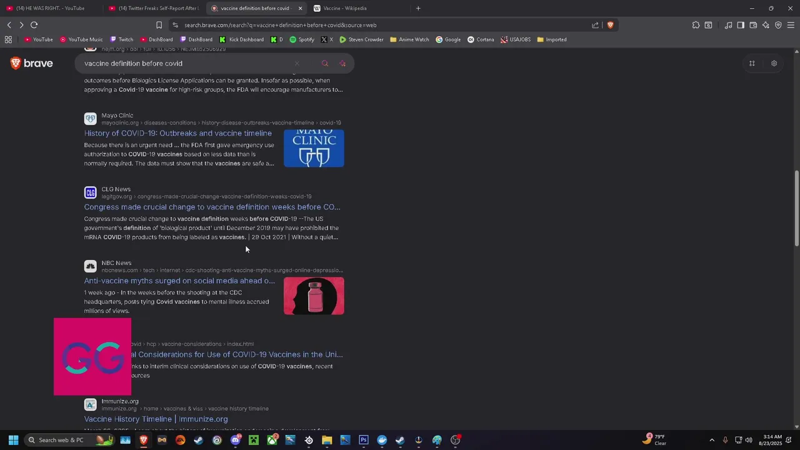This screenshot has width=800, height=450.
Task: Open Leo AI sparkle icon in toolbar
Action: click(766, 25)
